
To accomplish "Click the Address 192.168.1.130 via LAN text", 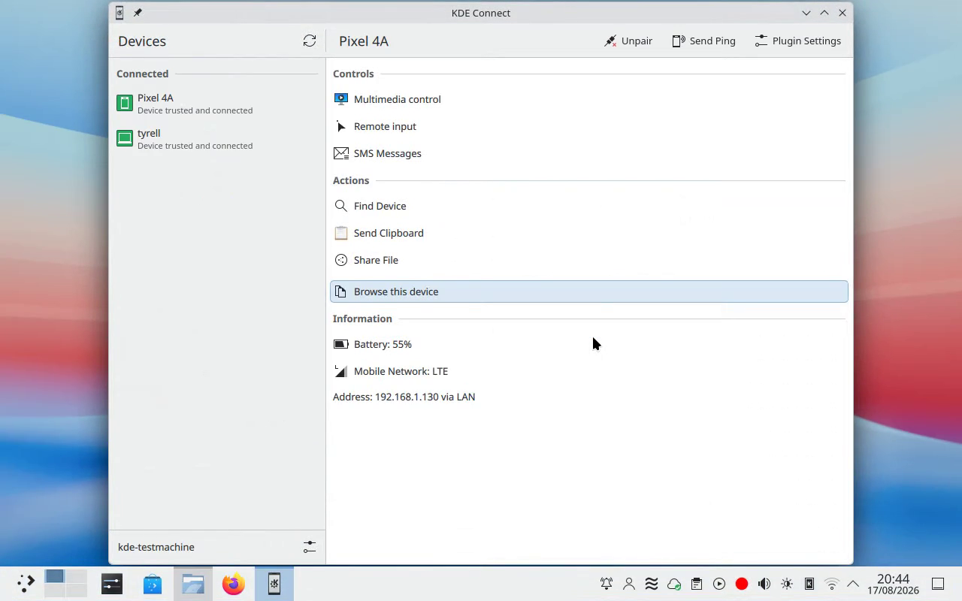I will coord(404,397).
